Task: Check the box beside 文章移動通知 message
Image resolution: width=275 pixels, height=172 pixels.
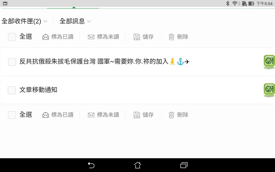Action: 12,90
